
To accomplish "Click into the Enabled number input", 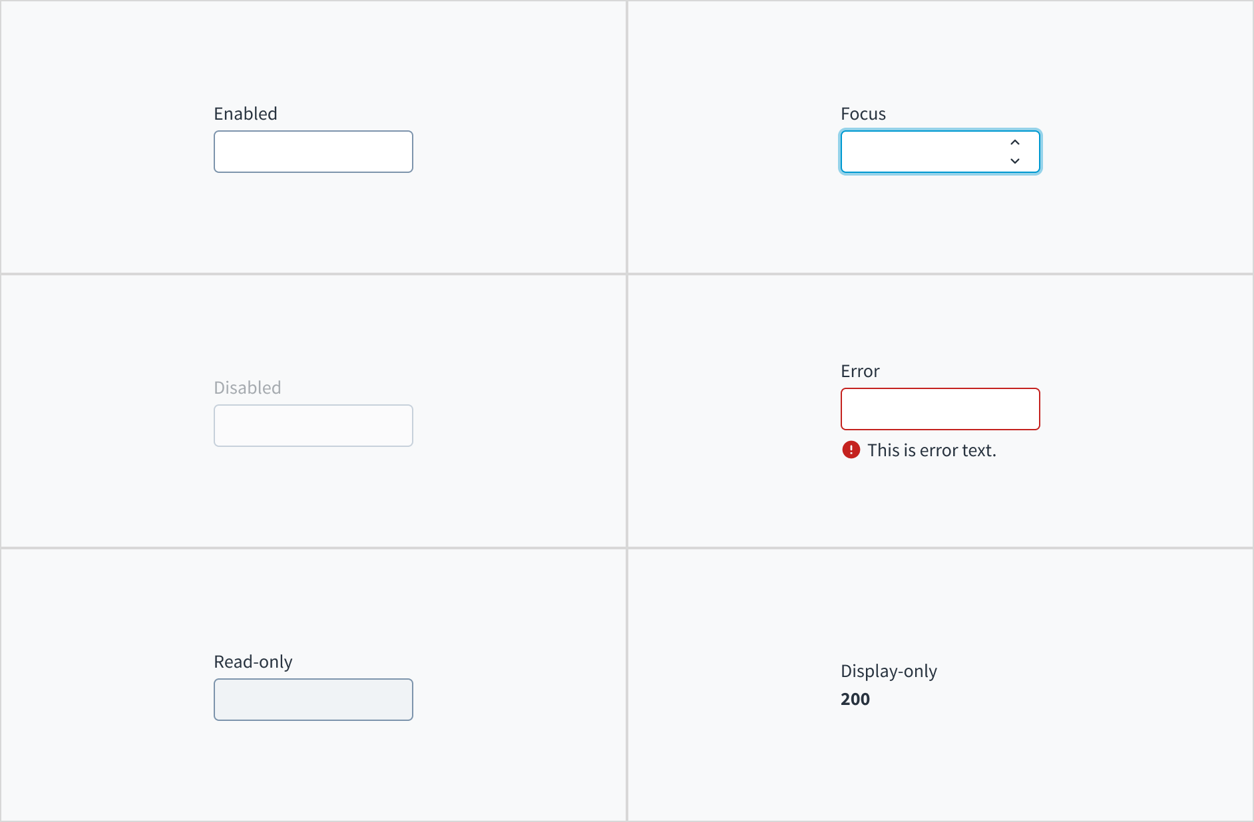I will click(x=313, y=152).
